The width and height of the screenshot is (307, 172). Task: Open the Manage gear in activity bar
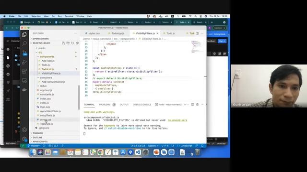[24, 139]
